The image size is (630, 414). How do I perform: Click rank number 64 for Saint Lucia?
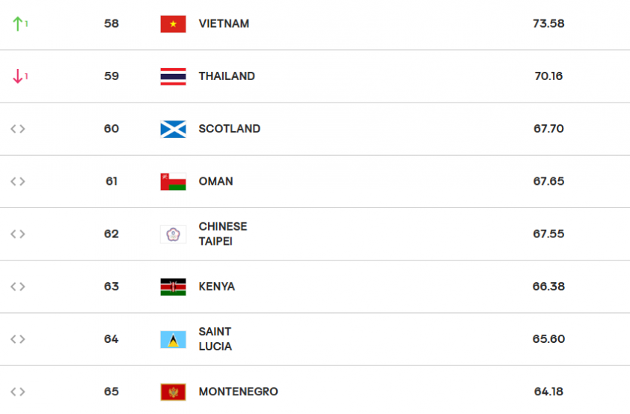coord(111,339)
